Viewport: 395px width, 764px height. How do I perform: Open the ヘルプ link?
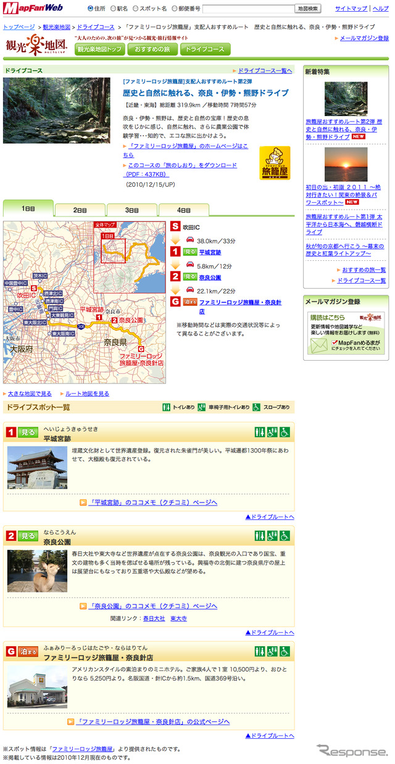[x=381, y=9]
